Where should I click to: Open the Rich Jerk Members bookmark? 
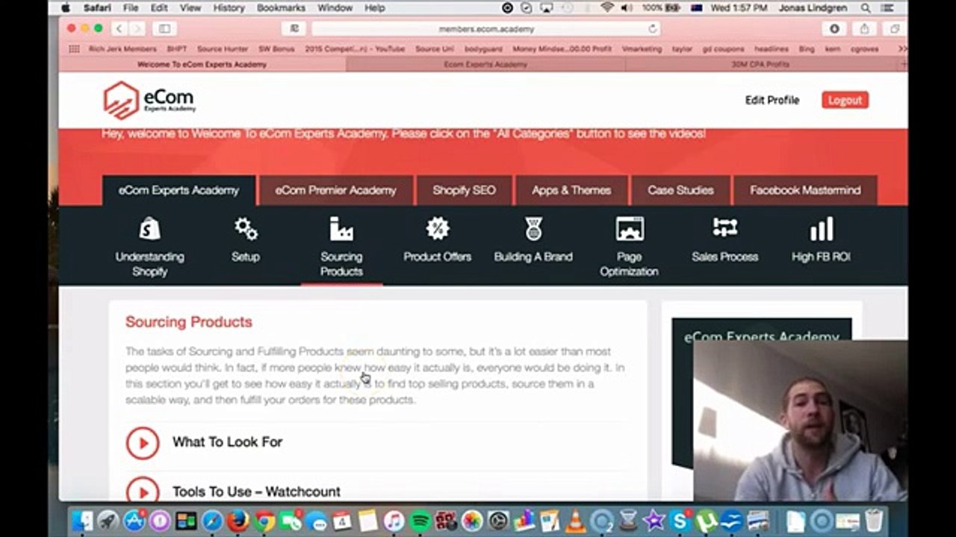point(122,48)
